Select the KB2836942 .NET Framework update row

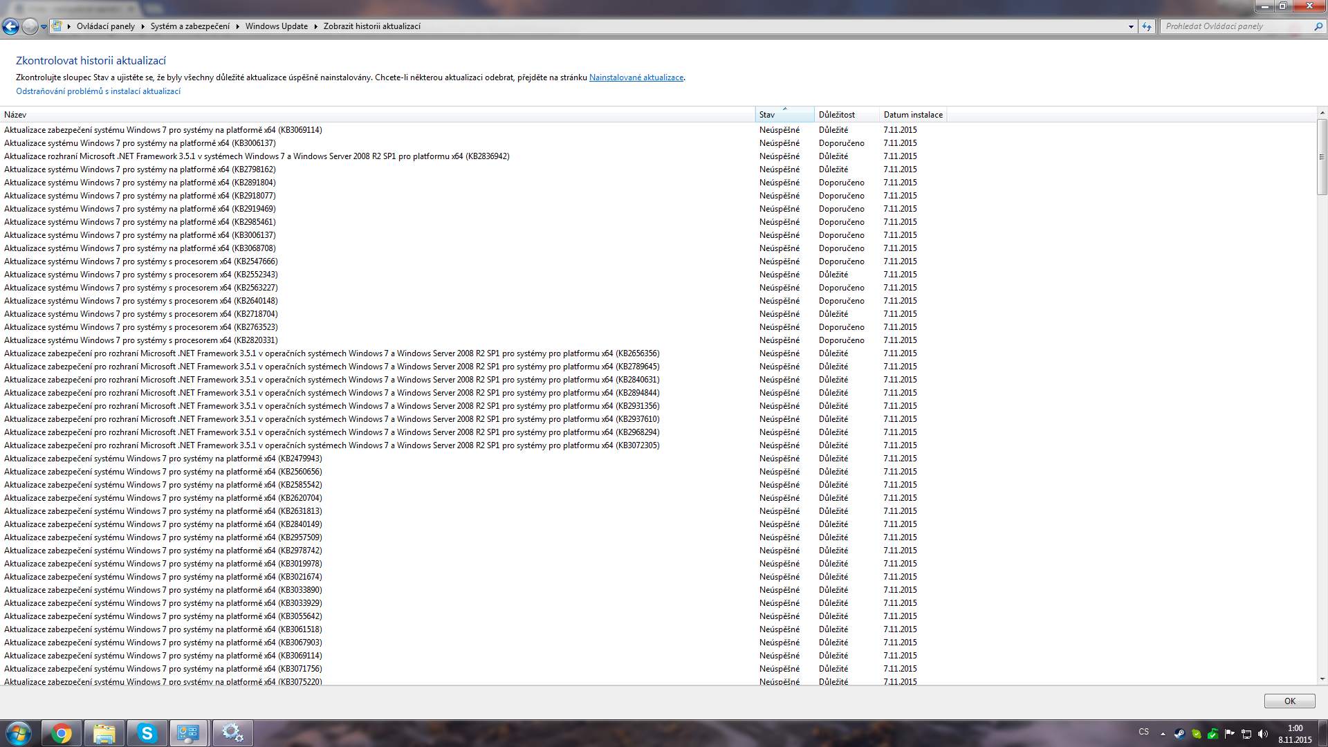pyautogui.click(x=257, y=156)
